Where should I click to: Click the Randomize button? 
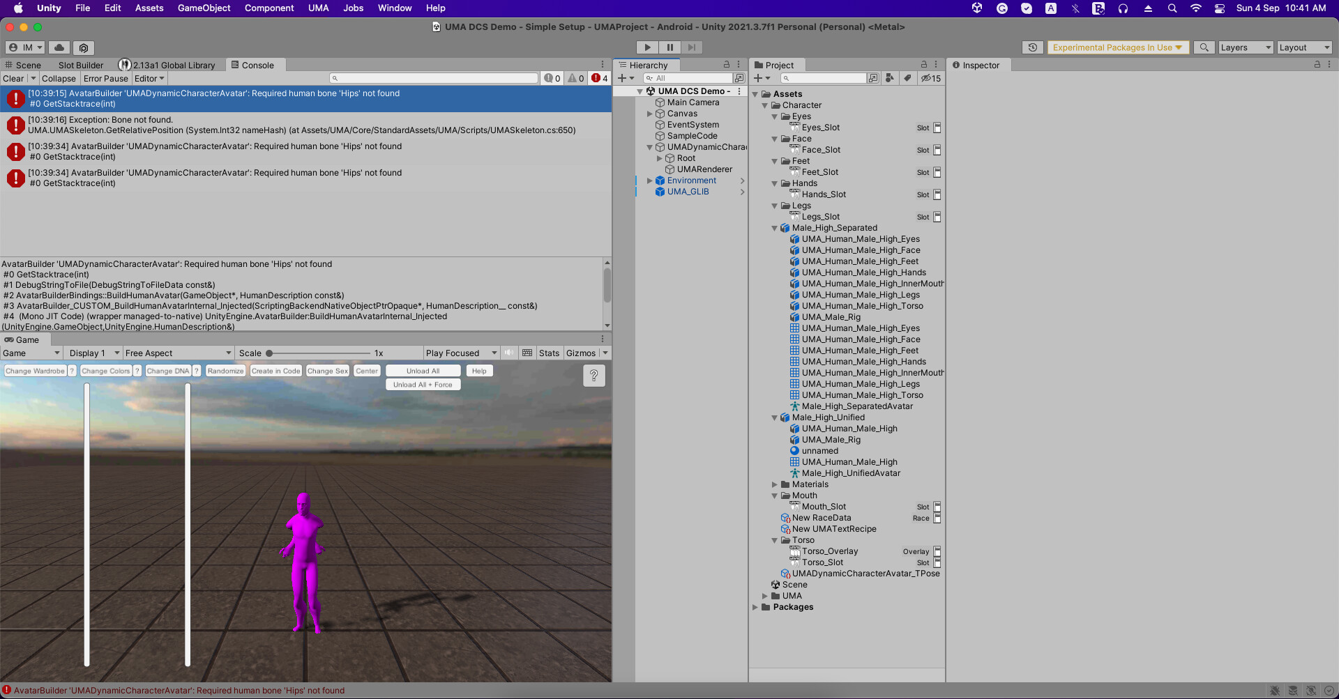225,370
